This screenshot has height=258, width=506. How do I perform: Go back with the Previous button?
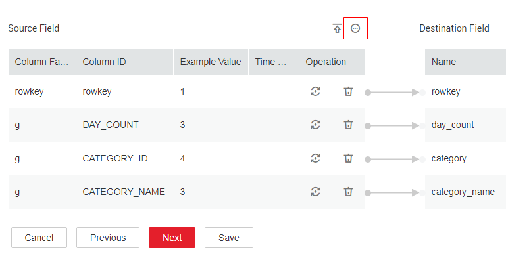point(108,238)
